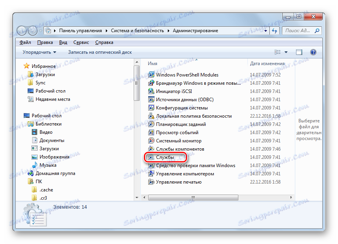Open the Справка menu

pos(104,42)
